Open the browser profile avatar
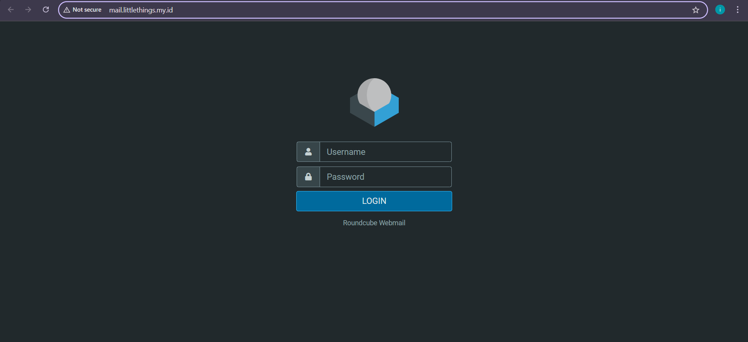Viewport: 748px width, 342px height. point(720,10)
